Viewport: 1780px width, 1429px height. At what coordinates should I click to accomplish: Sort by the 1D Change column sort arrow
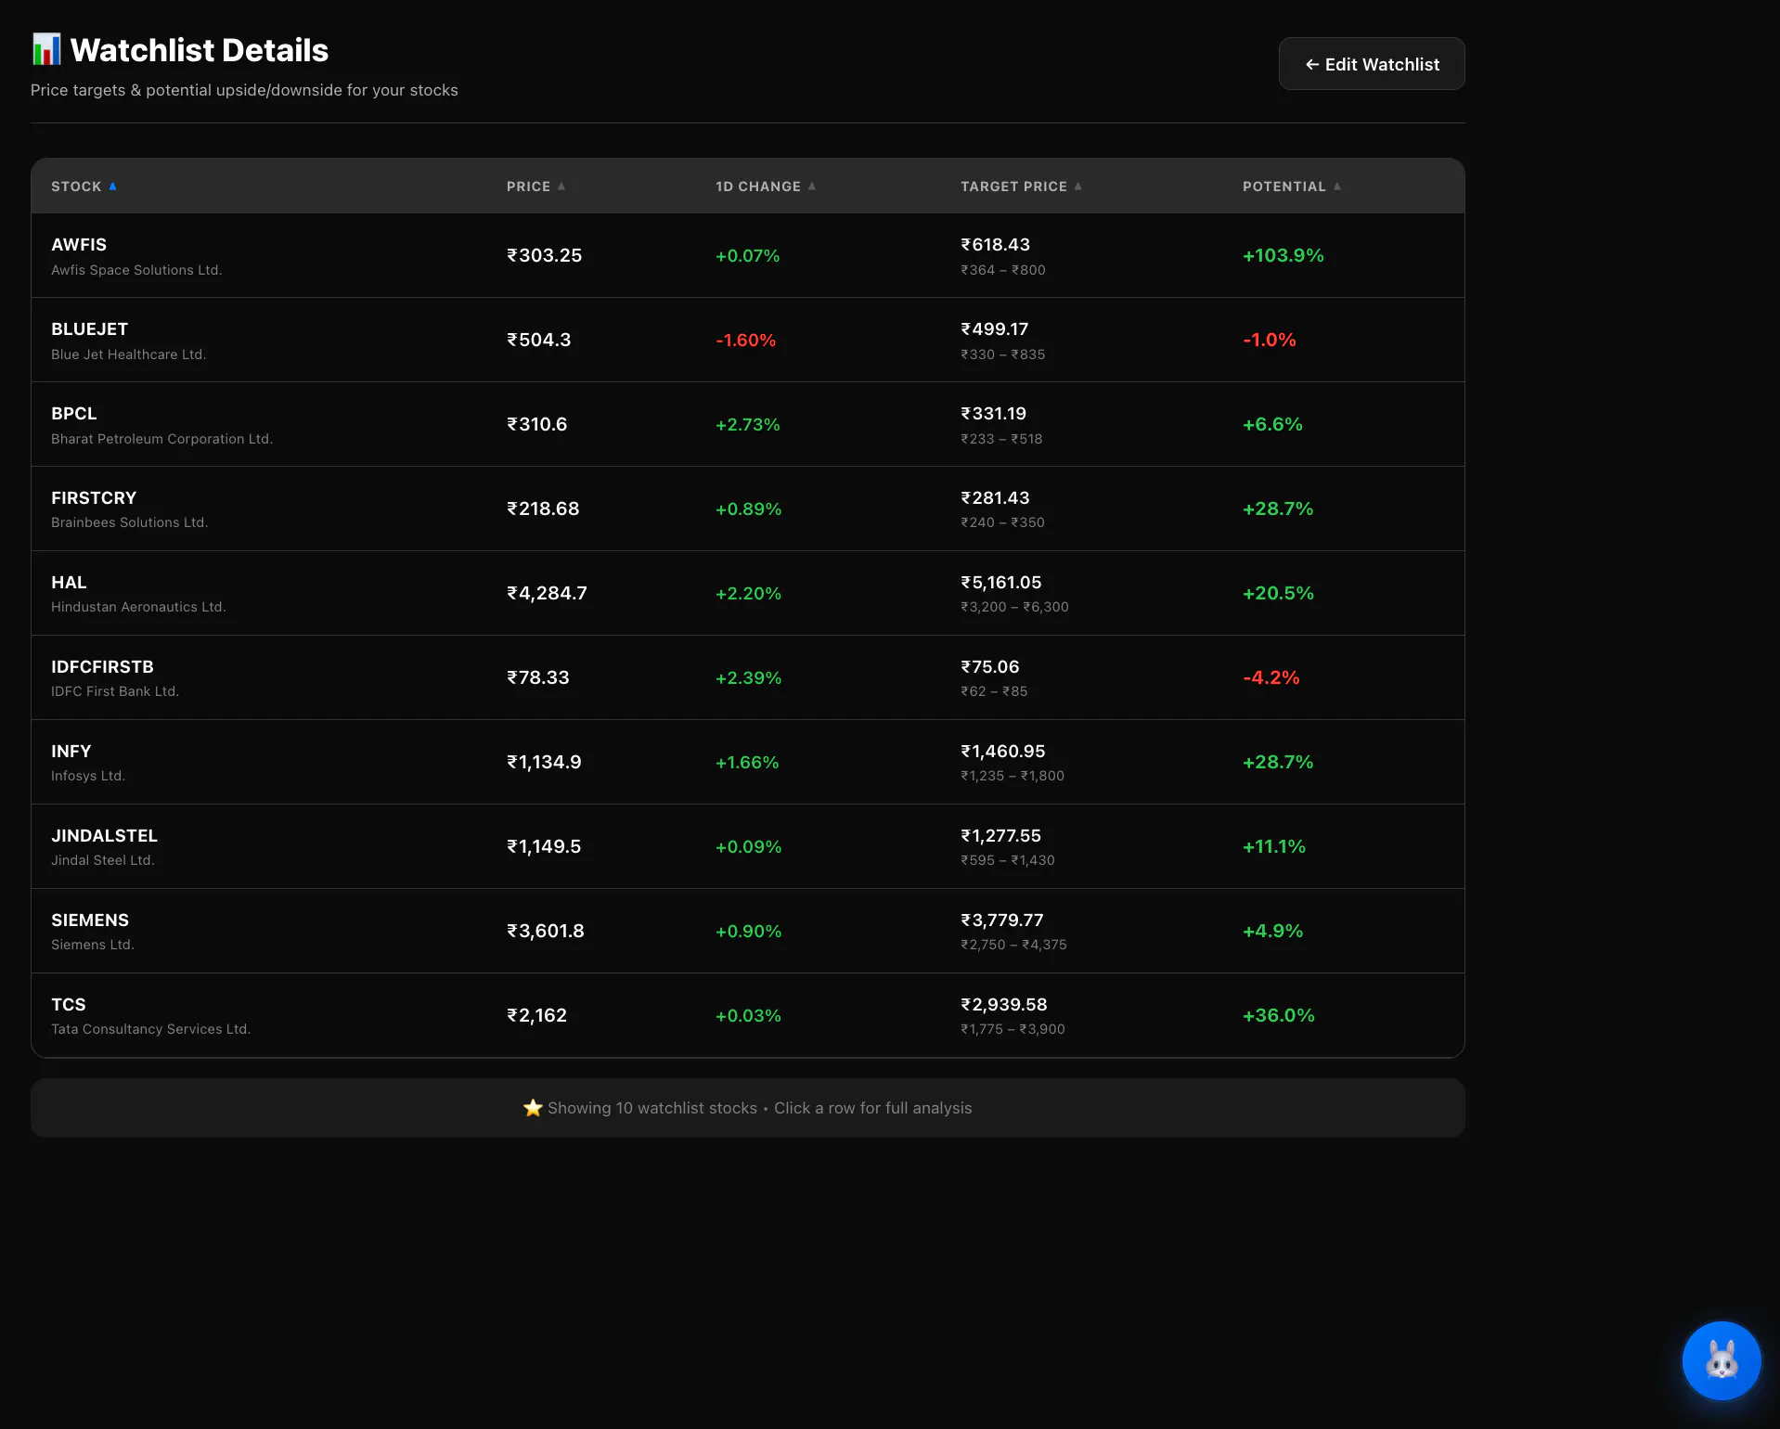(812, 187)
